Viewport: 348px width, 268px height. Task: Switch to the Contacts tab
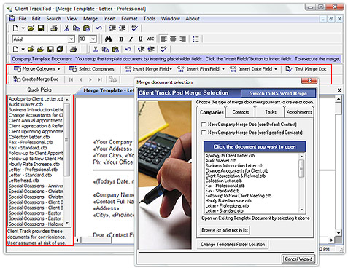[x=241, y=112]
